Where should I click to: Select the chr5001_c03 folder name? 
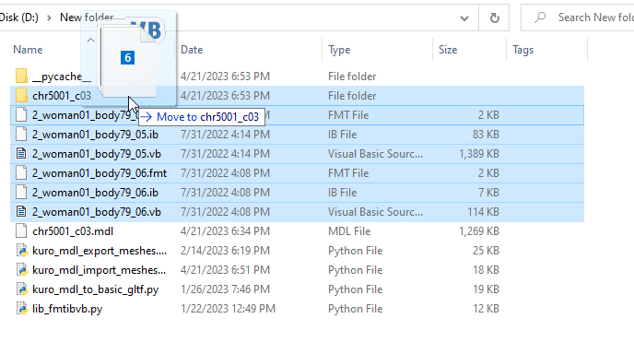62,96
